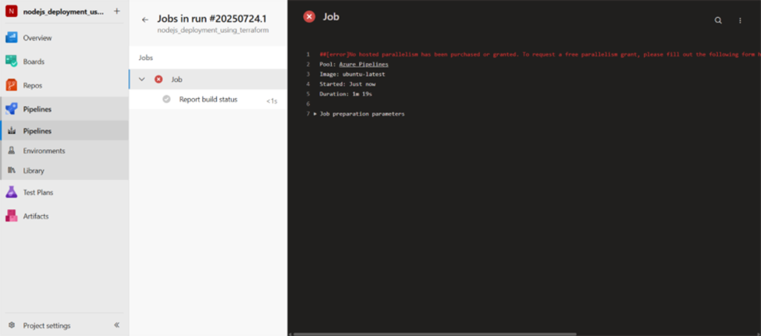Select Report build status step

208,99
